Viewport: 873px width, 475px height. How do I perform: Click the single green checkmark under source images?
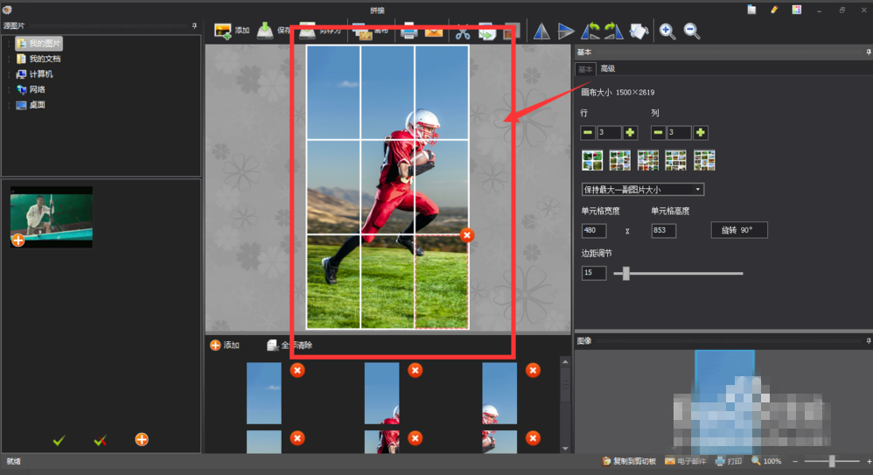[x=59, y=440]
